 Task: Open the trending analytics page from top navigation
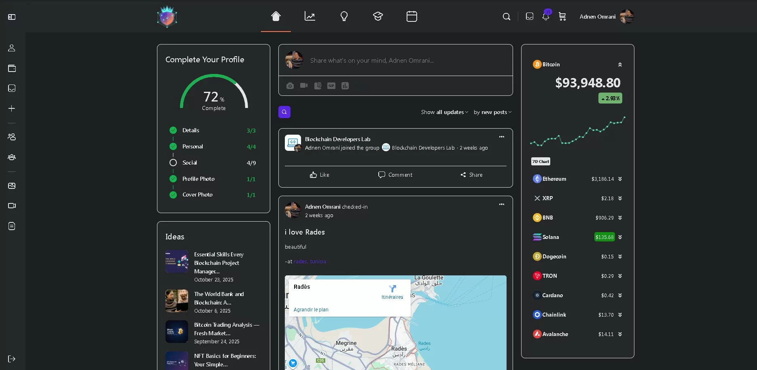310,16
